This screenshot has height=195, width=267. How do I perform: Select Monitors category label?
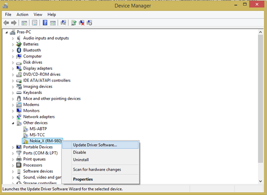[x=31, y=111]
